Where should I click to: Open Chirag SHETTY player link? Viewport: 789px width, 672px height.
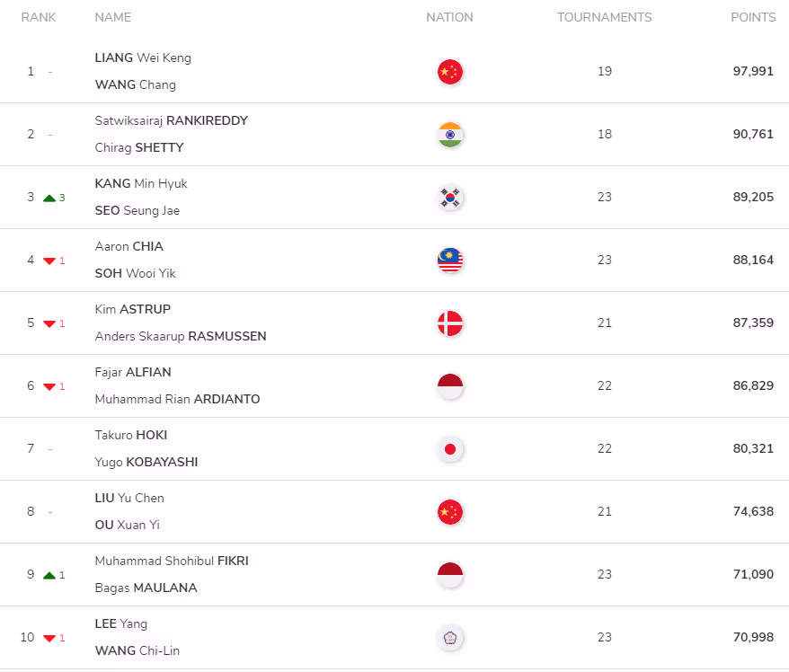(139, 148)
